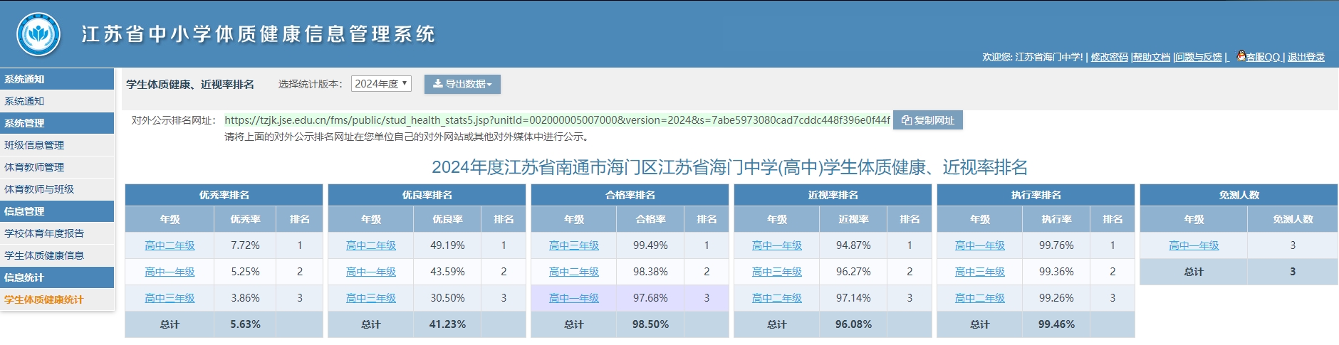Click the QQ penguin icon beside 客服QQ

(x=1241, y=55)
